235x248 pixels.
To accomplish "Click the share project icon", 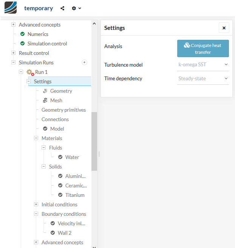I will (62, 8).
